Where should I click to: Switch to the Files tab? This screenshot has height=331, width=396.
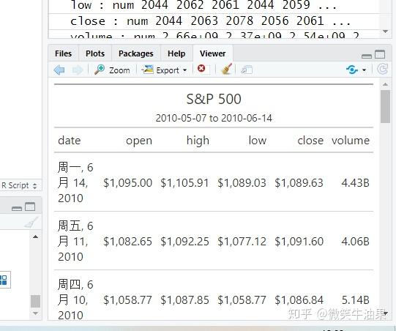63,53
